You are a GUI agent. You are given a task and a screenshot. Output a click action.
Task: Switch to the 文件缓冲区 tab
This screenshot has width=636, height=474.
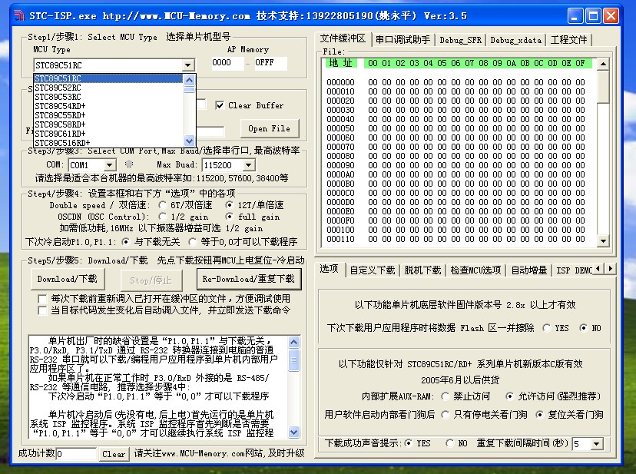343,38
